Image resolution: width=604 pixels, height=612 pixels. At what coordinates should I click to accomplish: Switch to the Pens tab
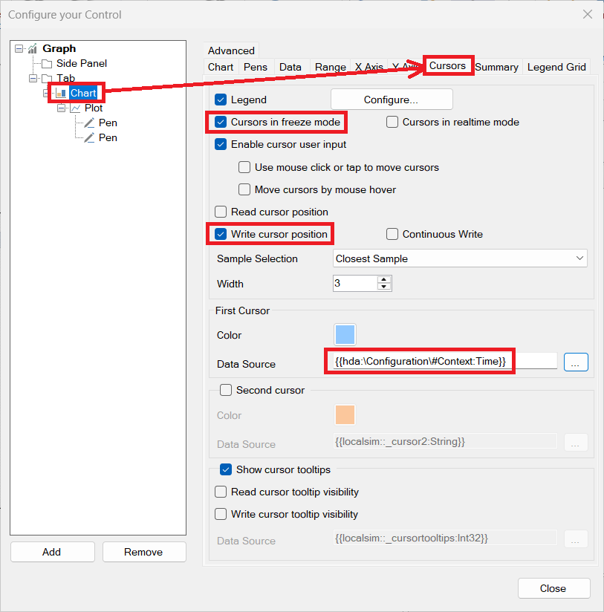click(256, 67)
